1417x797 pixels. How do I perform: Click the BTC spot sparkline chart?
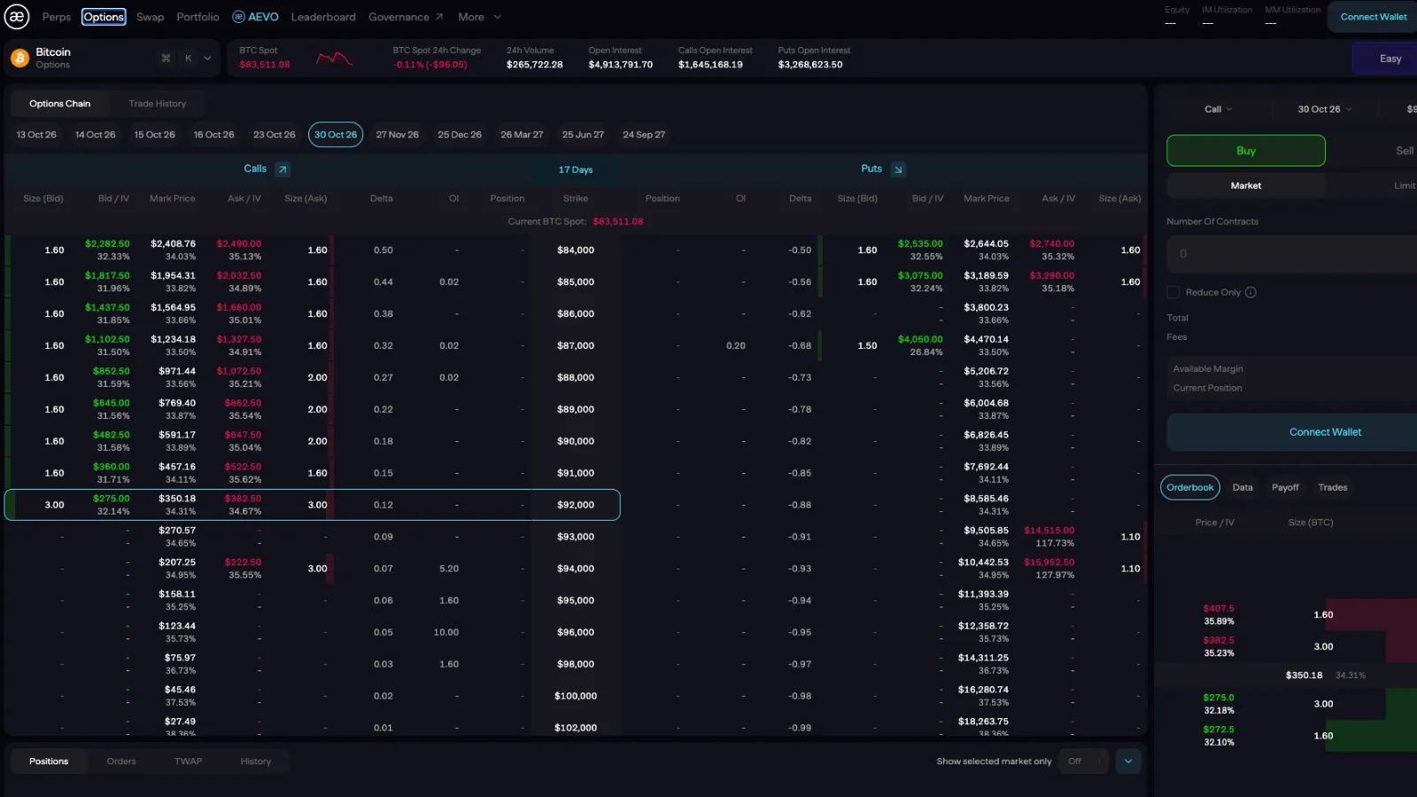point(335,58)
